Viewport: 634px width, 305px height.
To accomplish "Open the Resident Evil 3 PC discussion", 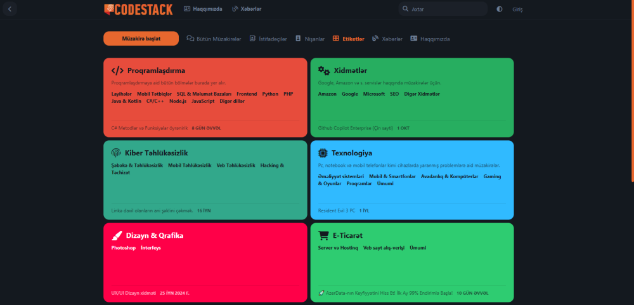I will (x=336, y=210).
